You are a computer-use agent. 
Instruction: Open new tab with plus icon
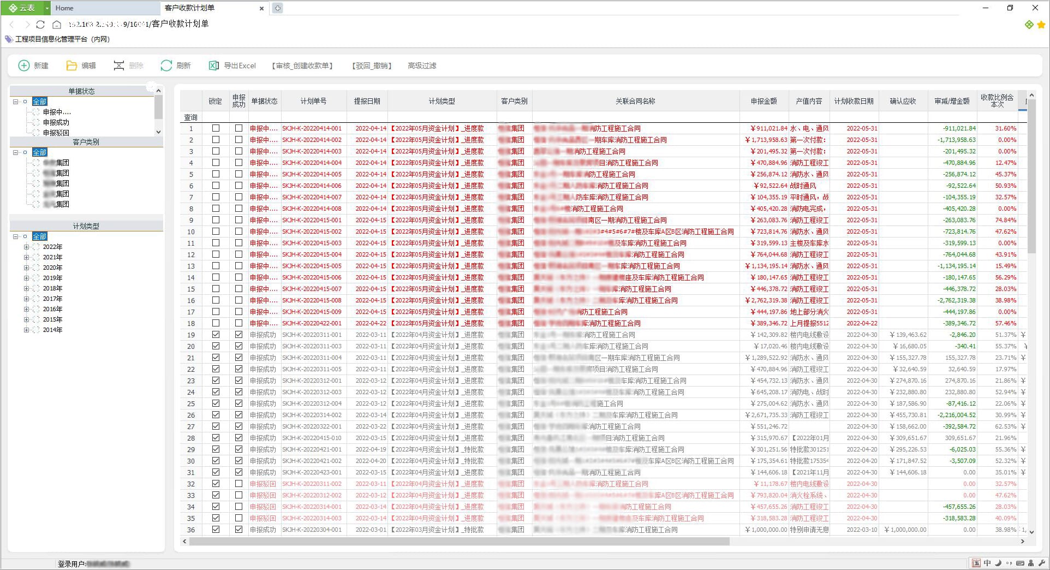tap(278, 8)
